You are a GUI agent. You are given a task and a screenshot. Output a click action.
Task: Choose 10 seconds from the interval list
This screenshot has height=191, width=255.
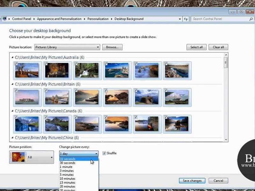pos(79,159)
